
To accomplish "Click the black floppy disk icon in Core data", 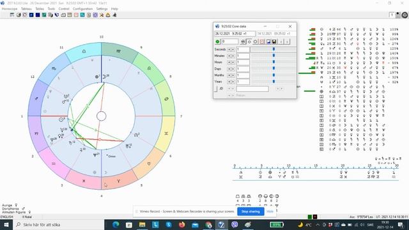I will [274, 42].
